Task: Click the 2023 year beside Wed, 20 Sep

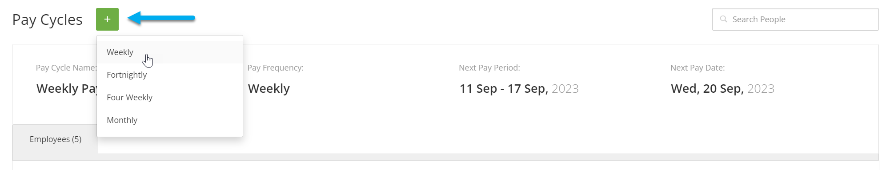Action: (761, 88)
